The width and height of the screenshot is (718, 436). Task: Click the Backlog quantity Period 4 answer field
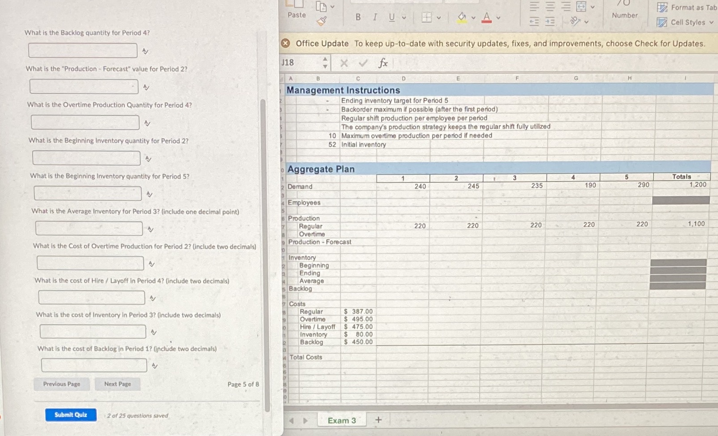coord(83,51)
